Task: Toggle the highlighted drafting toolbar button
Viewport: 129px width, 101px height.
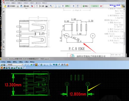Action: (x=36, y=65)
